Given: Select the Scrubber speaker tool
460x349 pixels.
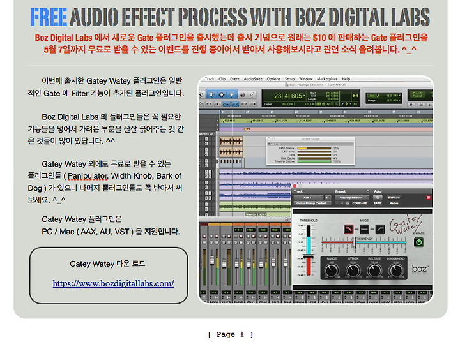Looking at the screenshot, I should click(x=242, y=94).
